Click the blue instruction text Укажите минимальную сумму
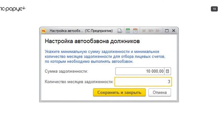 tap(105, 57)
